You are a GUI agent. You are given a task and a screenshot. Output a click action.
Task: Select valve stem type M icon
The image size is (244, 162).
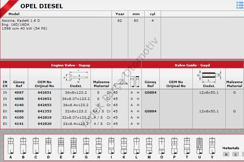pyautogui.click(x=149, y=146)
